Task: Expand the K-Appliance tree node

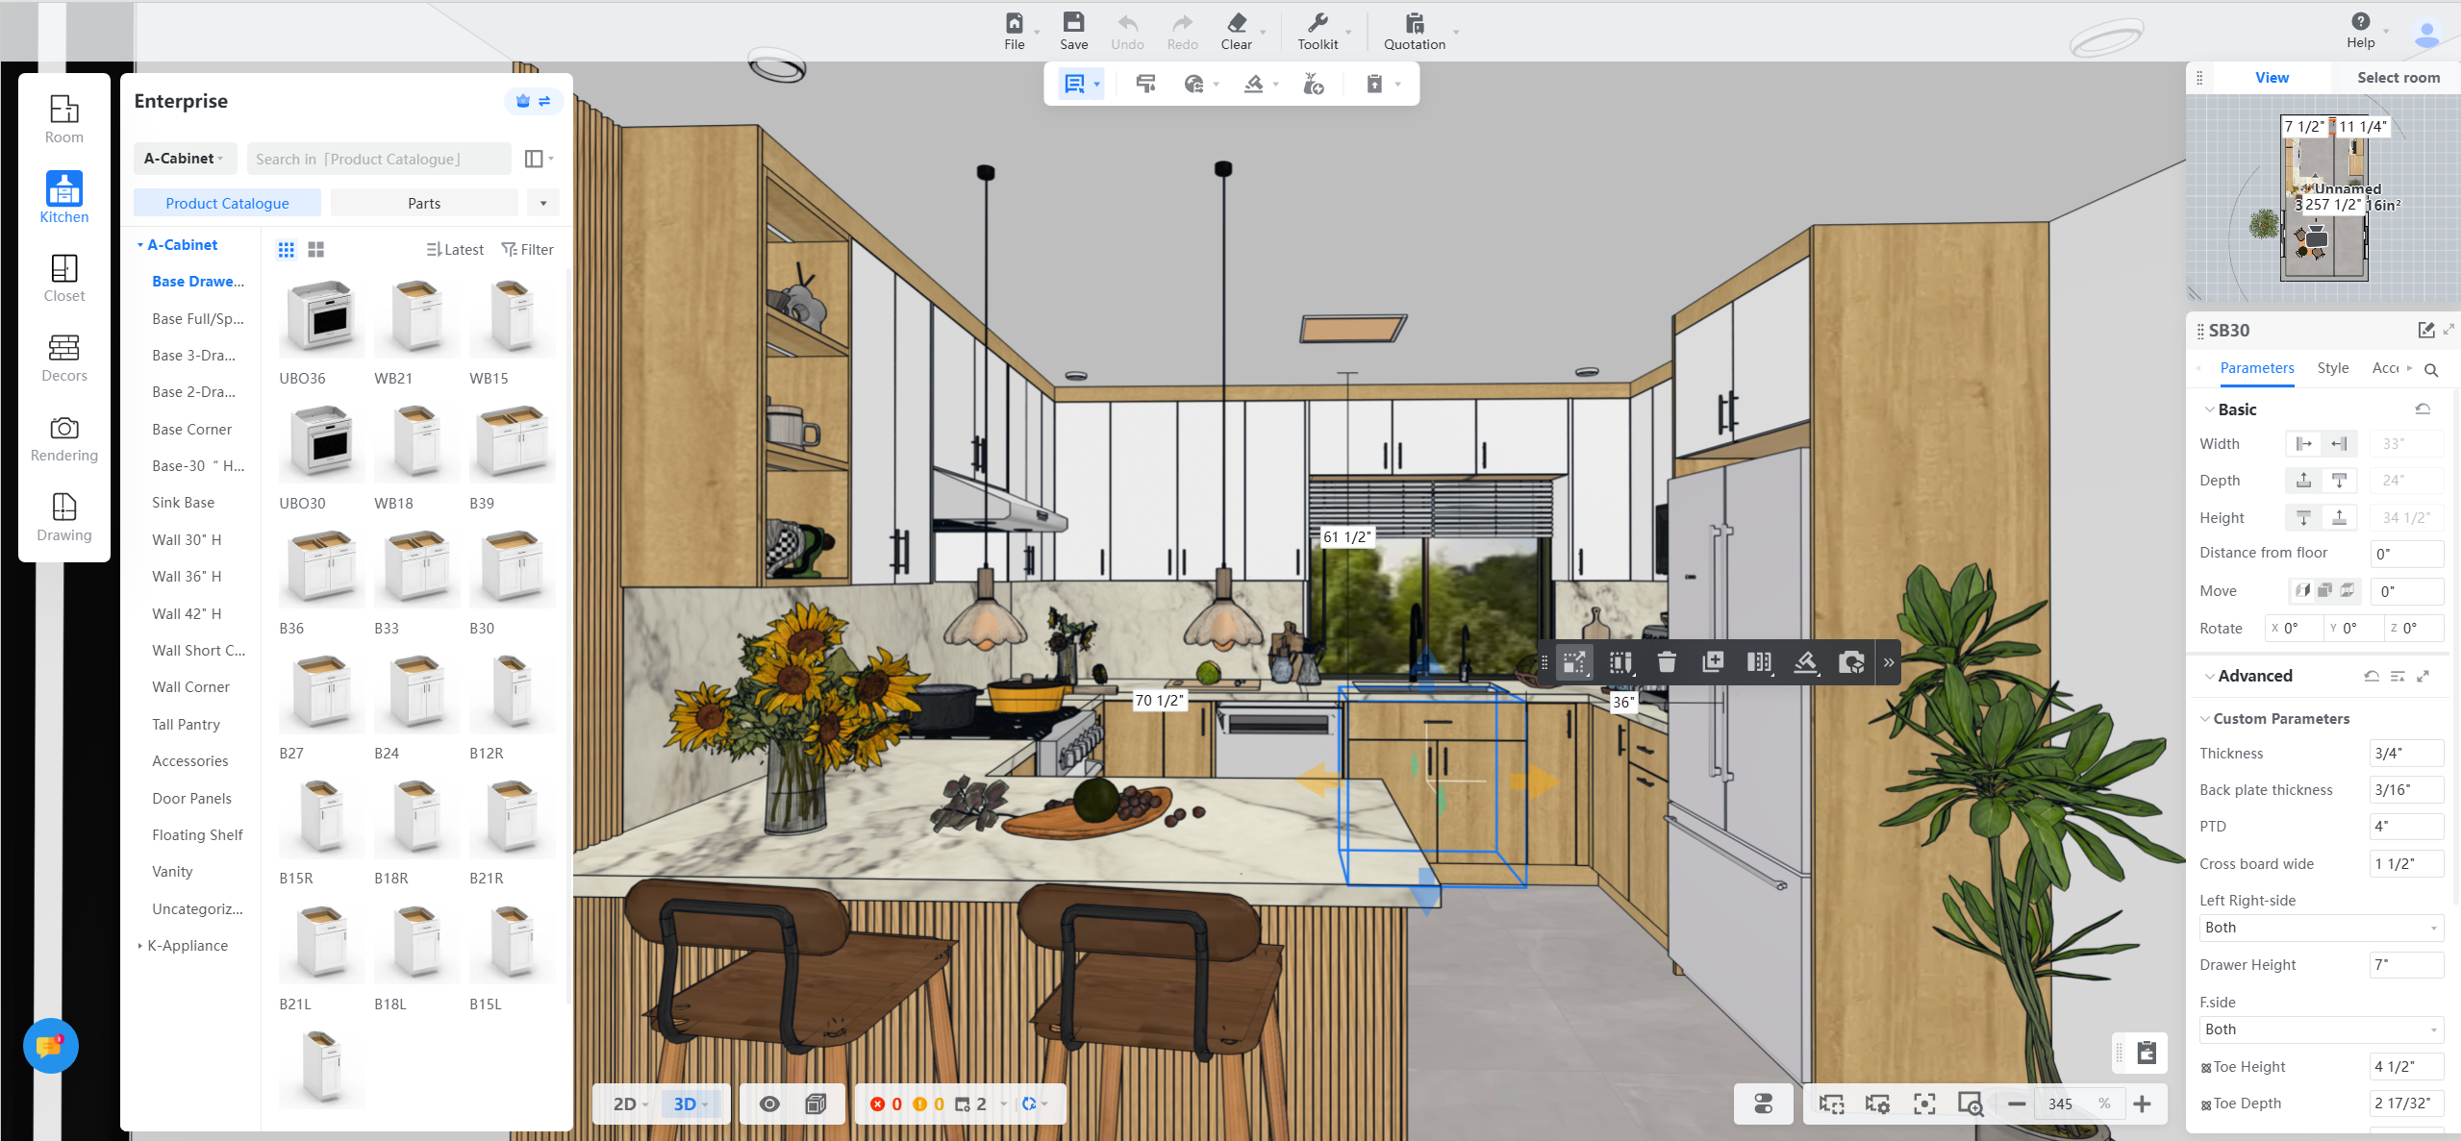Action: 139,946
